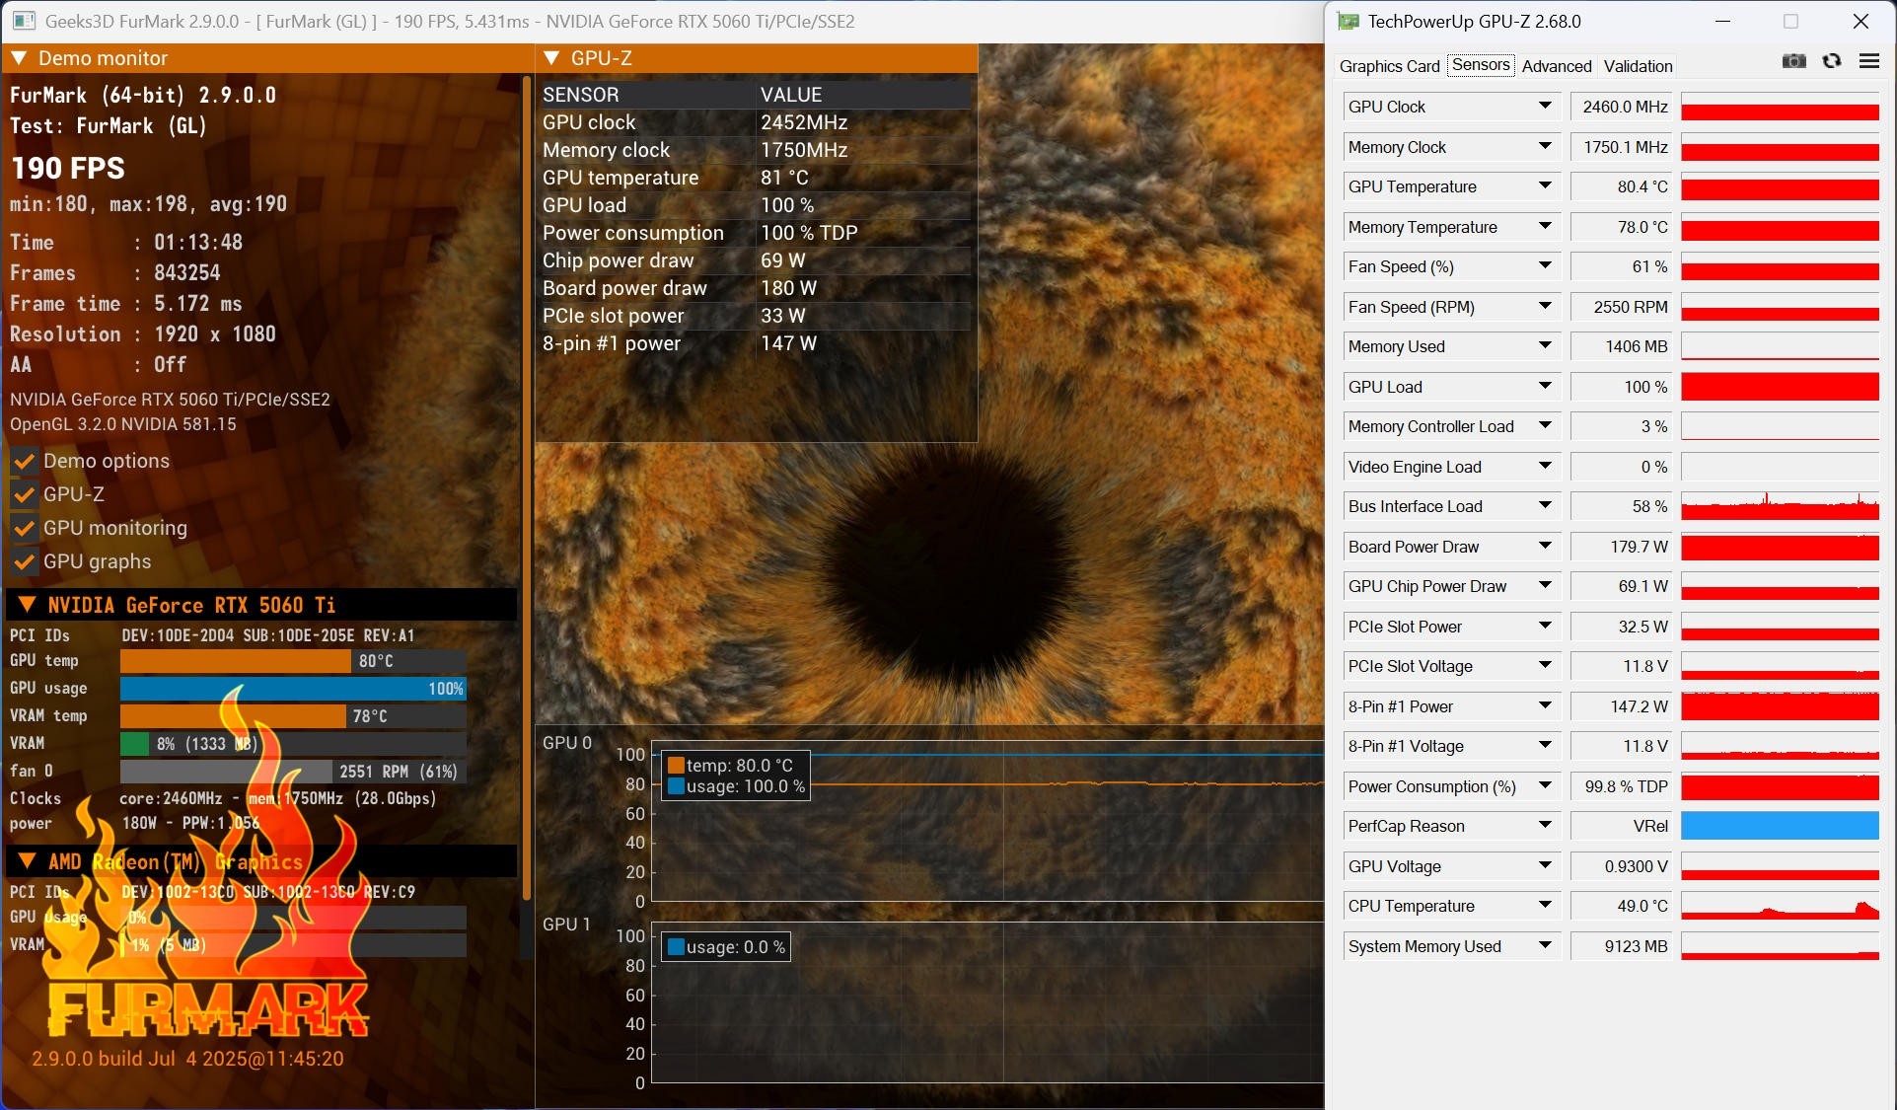Disable the GPU monitoring checkbox

(25, 528)
